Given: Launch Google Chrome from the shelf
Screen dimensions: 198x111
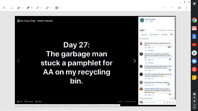Looking at the screenshot, I should coord(194,20).
